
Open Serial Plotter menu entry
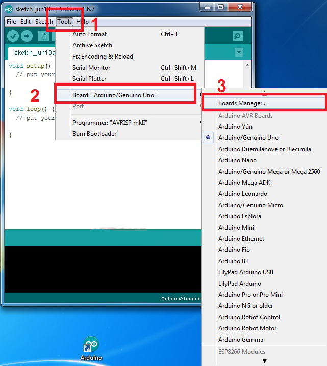(x=130, y=79)
